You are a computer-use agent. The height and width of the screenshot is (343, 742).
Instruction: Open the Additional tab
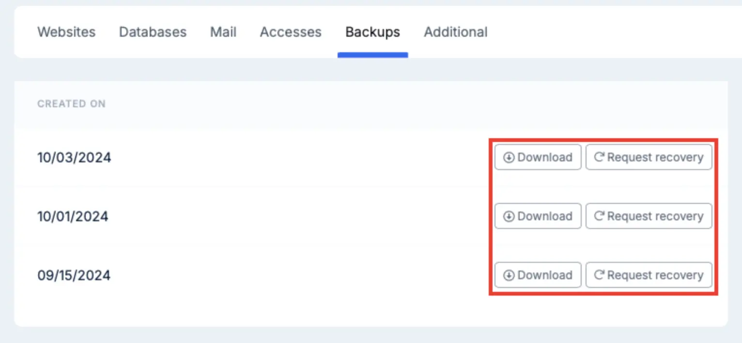pos(456,32)
